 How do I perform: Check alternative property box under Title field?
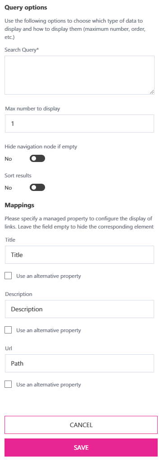(8, 276)
